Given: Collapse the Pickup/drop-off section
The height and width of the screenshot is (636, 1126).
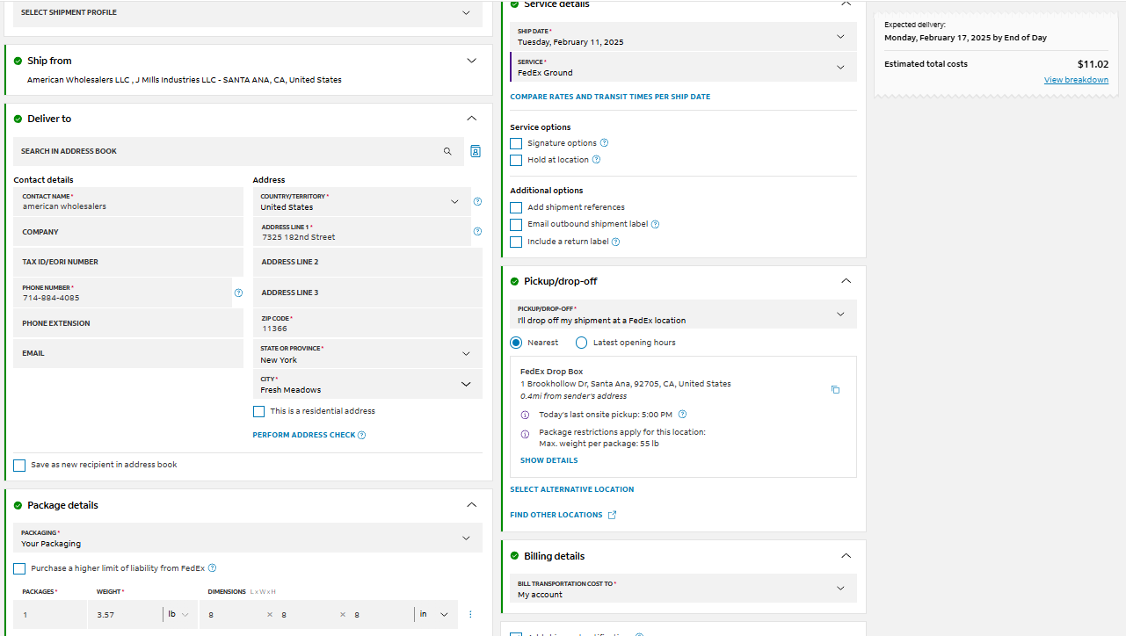Looking at the screenshot, I should tap(846, 281).
